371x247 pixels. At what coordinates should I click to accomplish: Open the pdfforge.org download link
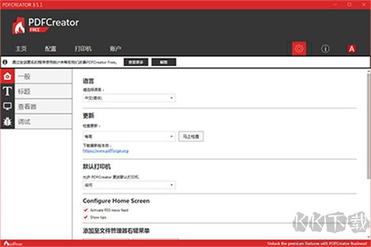[105, 150]
